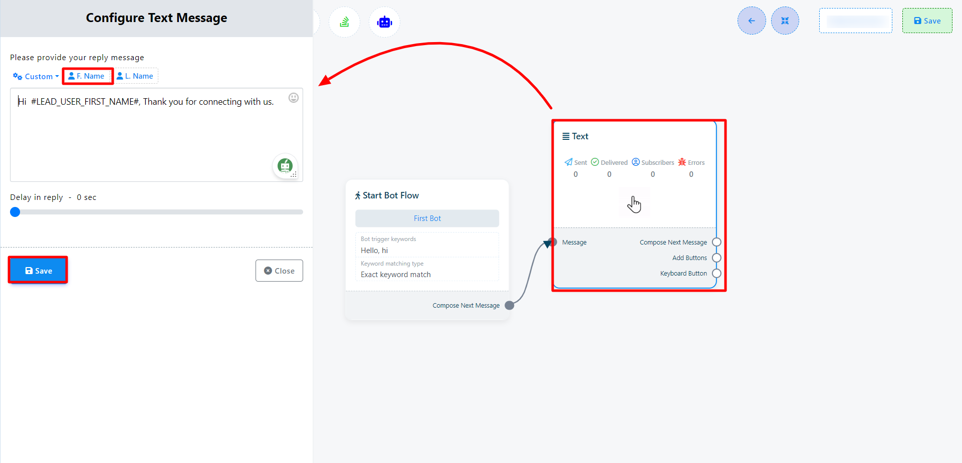Click the back arrow circle button
The image size is (962, 463).
751,21
